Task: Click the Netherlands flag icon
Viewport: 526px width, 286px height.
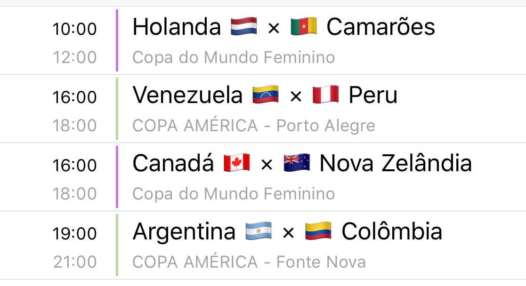Action: [x=244, y=26]
